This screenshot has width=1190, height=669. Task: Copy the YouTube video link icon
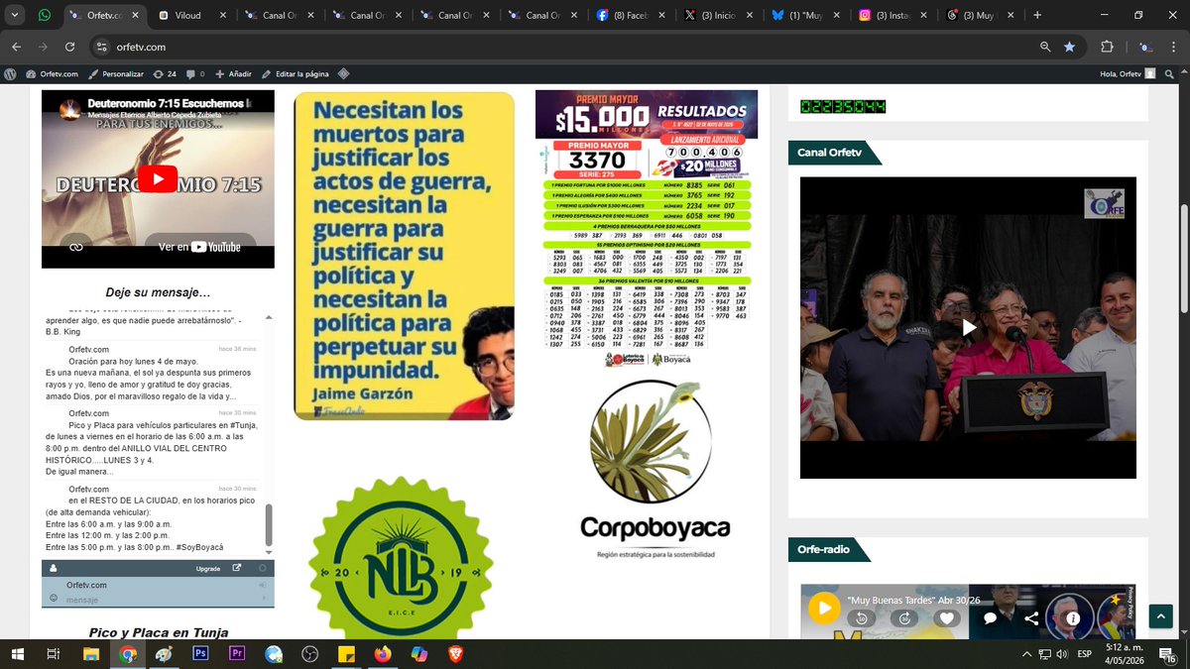pyautogui.click(x=76, y=247)
